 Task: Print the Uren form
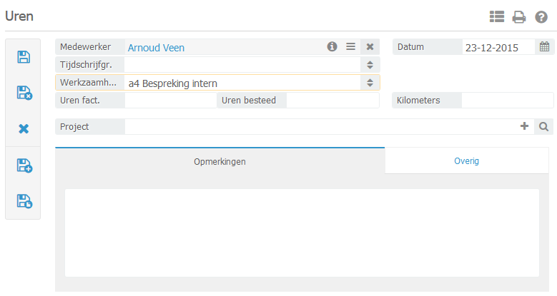pos(519,16)
